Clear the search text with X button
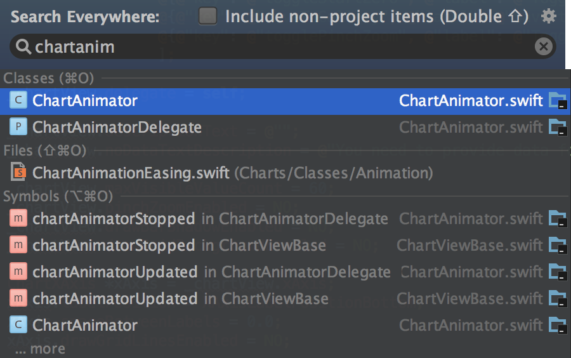This screenshot has height=358, width=571. click(x=543, y=46)
